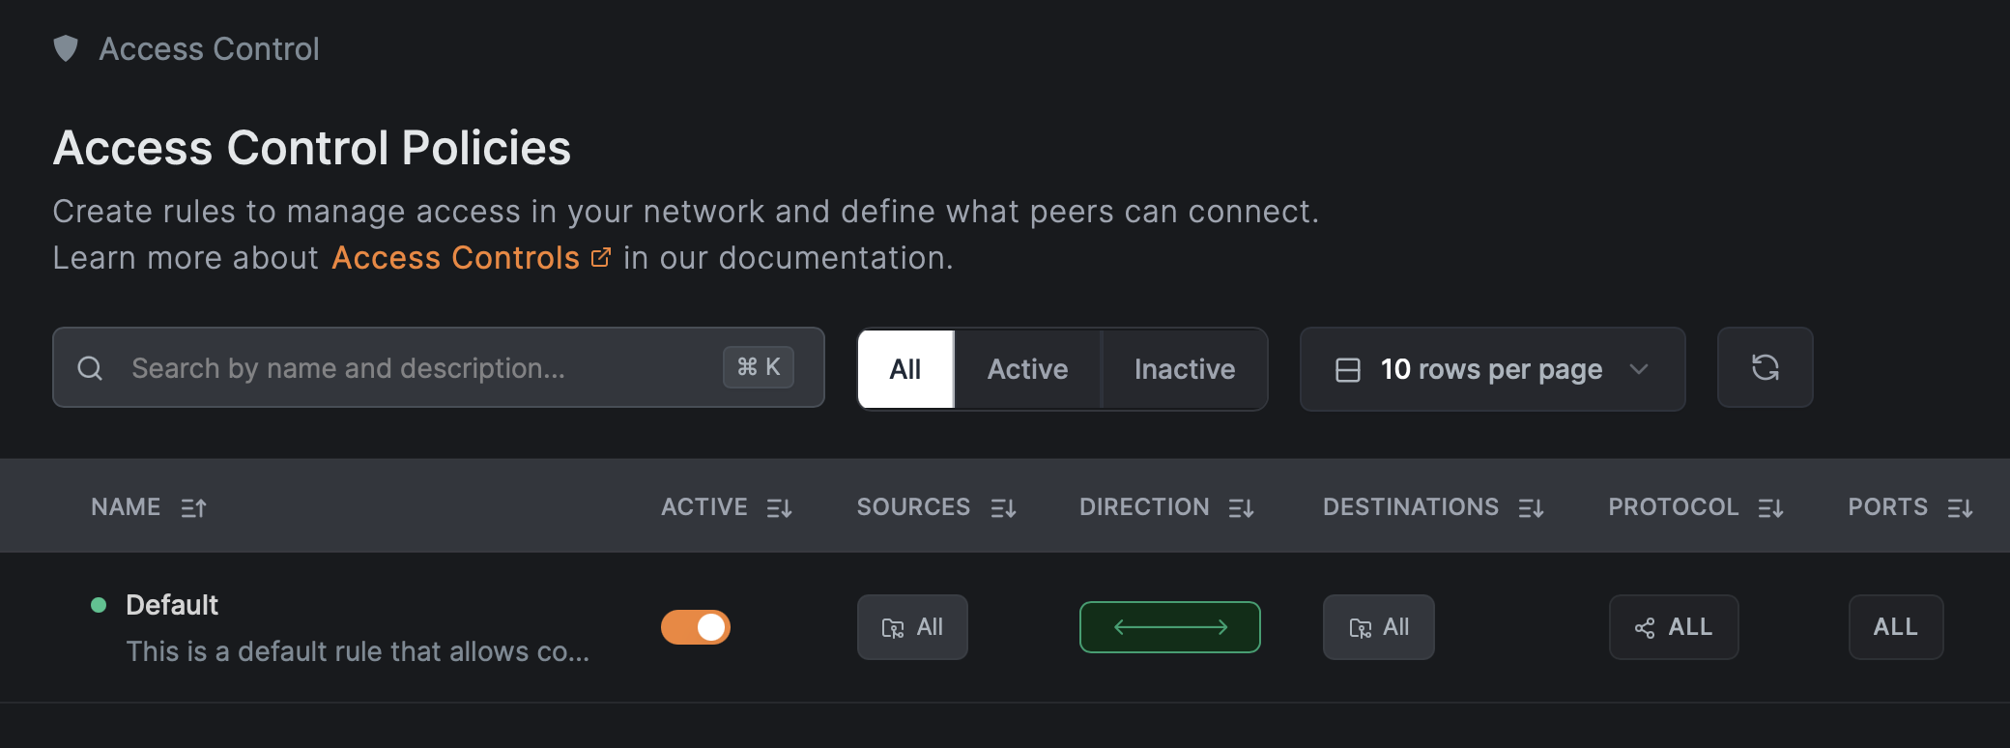The height and width of the screenshot is (748, 2010).
Task: Click the bidirectional direction arrow indicator
Action: (x=1169, y=627)
